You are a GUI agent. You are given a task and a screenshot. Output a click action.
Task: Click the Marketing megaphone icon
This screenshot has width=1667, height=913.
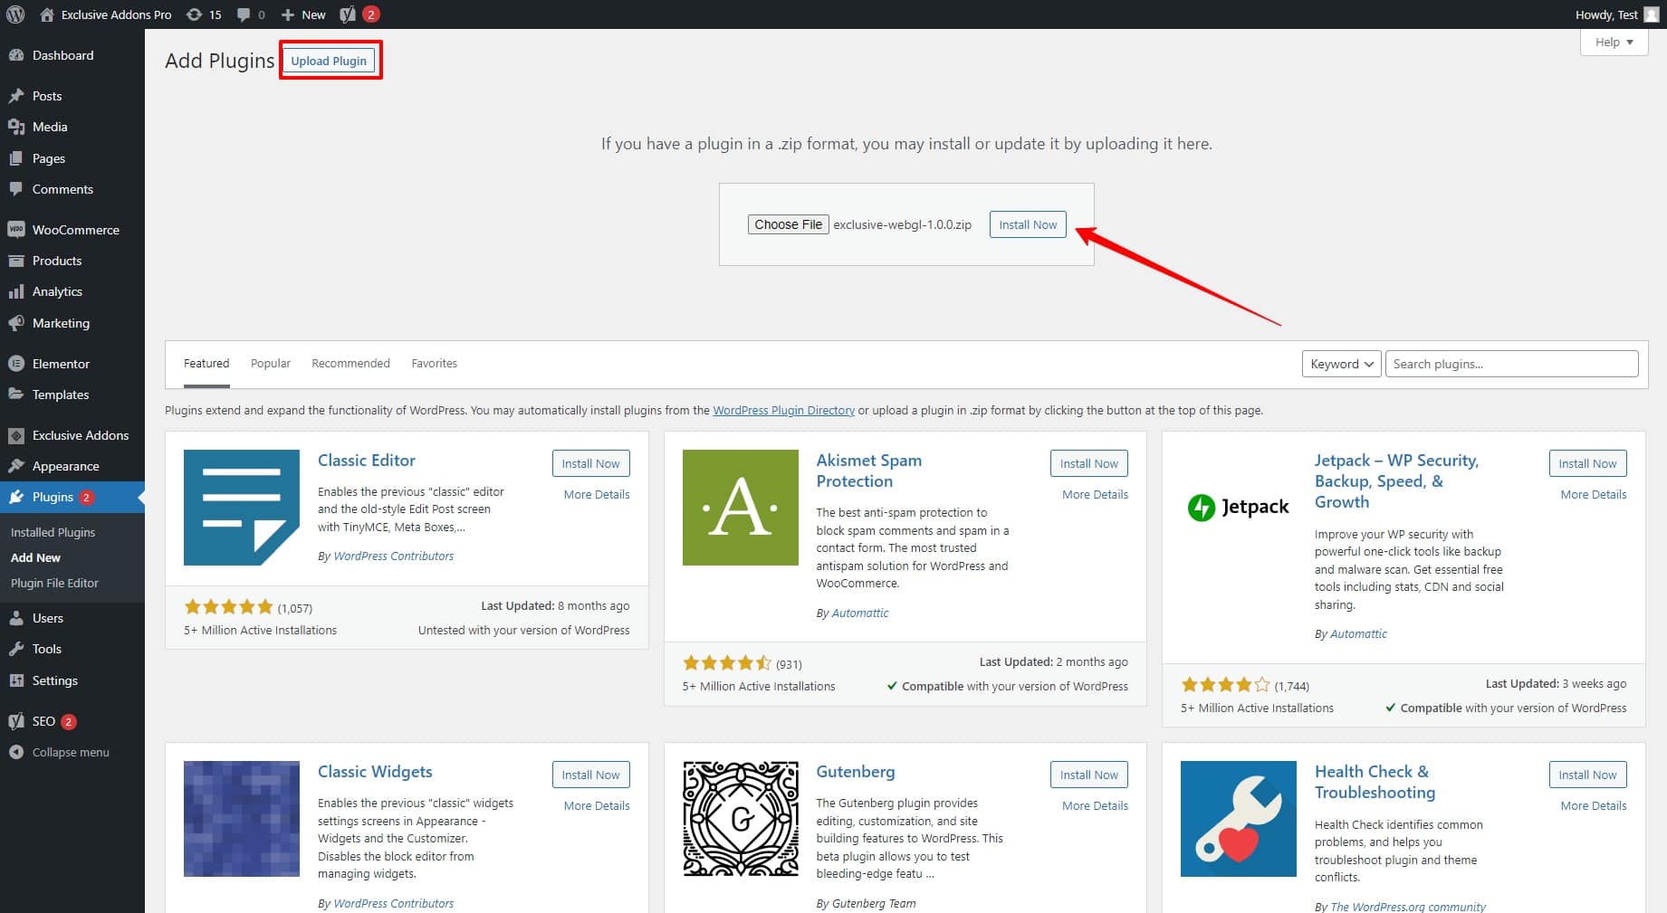(x=16, y=323)
